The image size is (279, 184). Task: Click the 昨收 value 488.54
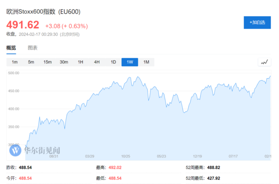tap(25, 167)
